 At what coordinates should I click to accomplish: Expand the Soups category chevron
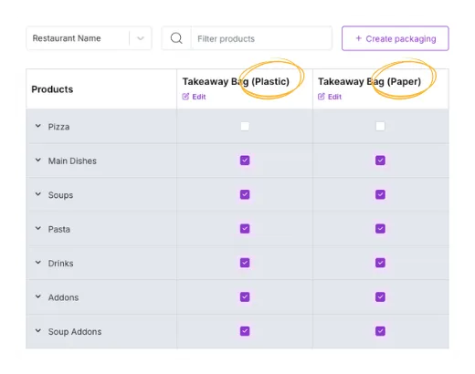point(38,194)
